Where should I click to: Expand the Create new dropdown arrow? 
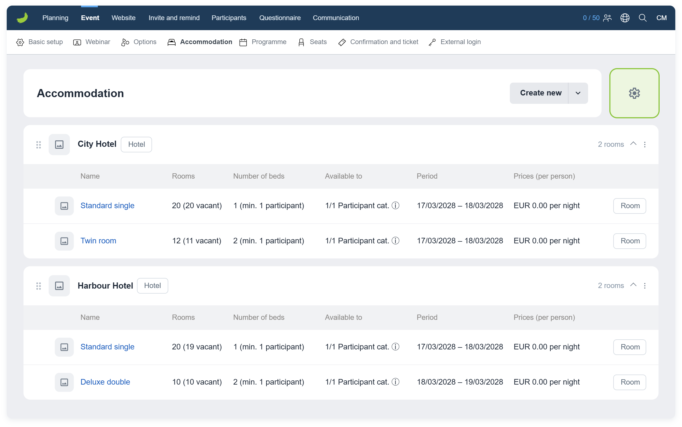click(x=578, y=93)
